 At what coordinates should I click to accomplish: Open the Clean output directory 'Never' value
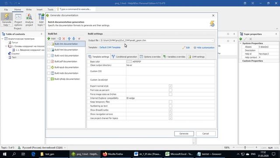[x=170, y=65]
